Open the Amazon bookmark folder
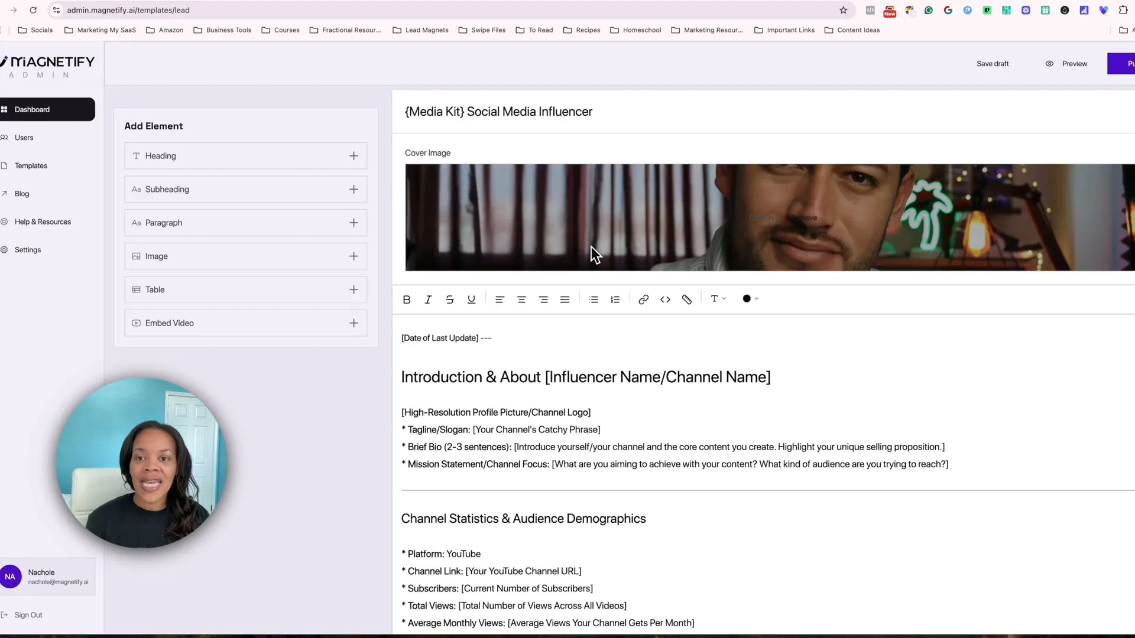The height and width of the screenshot is (638, 1135). 164,30
